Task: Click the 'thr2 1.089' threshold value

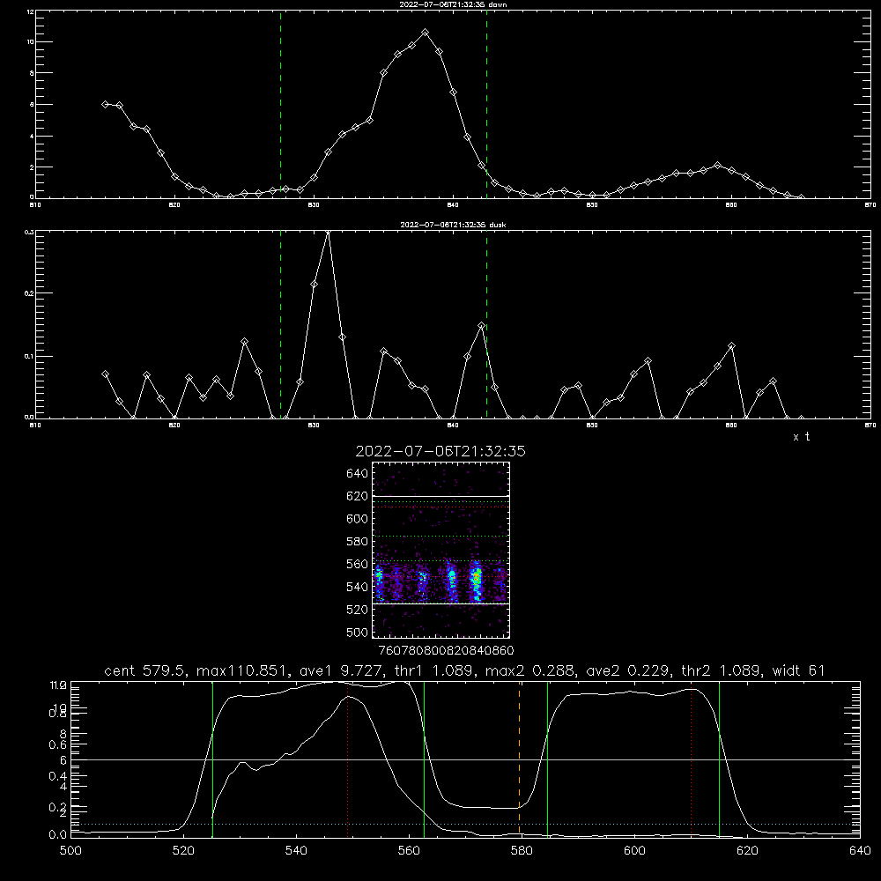Action: [721, 670]
